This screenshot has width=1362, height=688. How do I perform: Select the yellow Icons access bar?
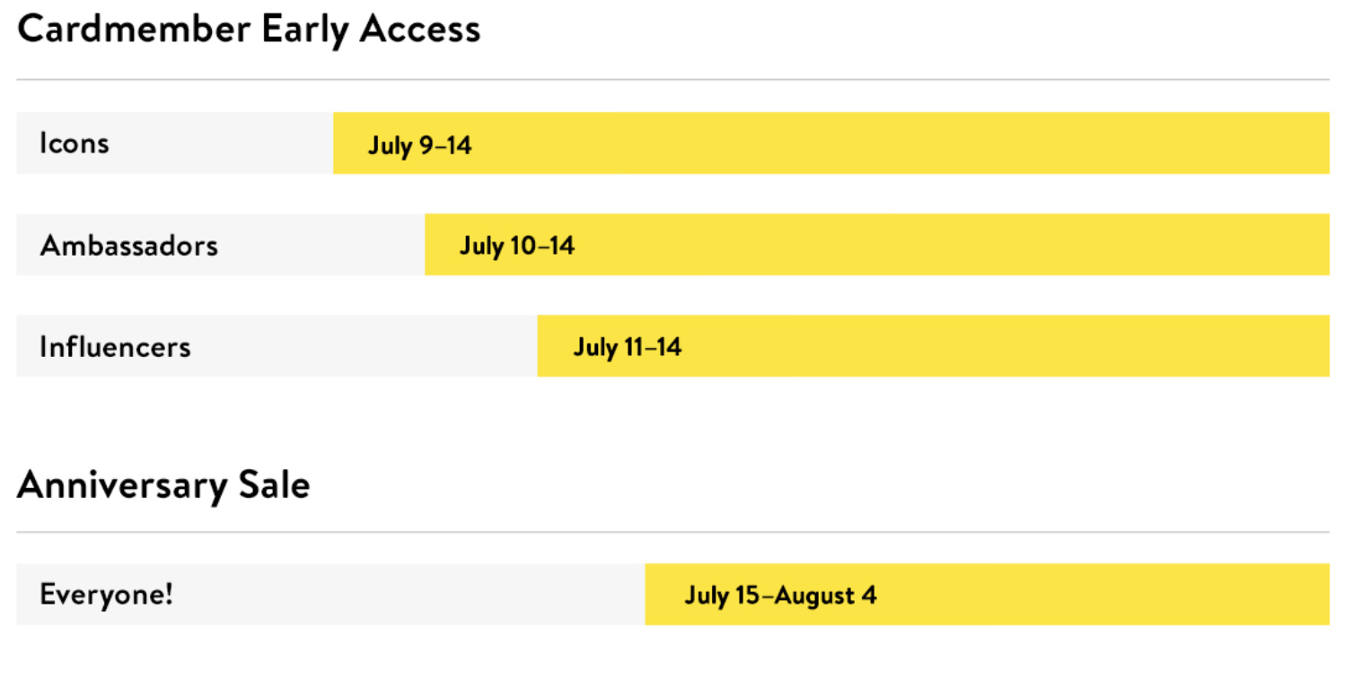click(x=831, y=143)
